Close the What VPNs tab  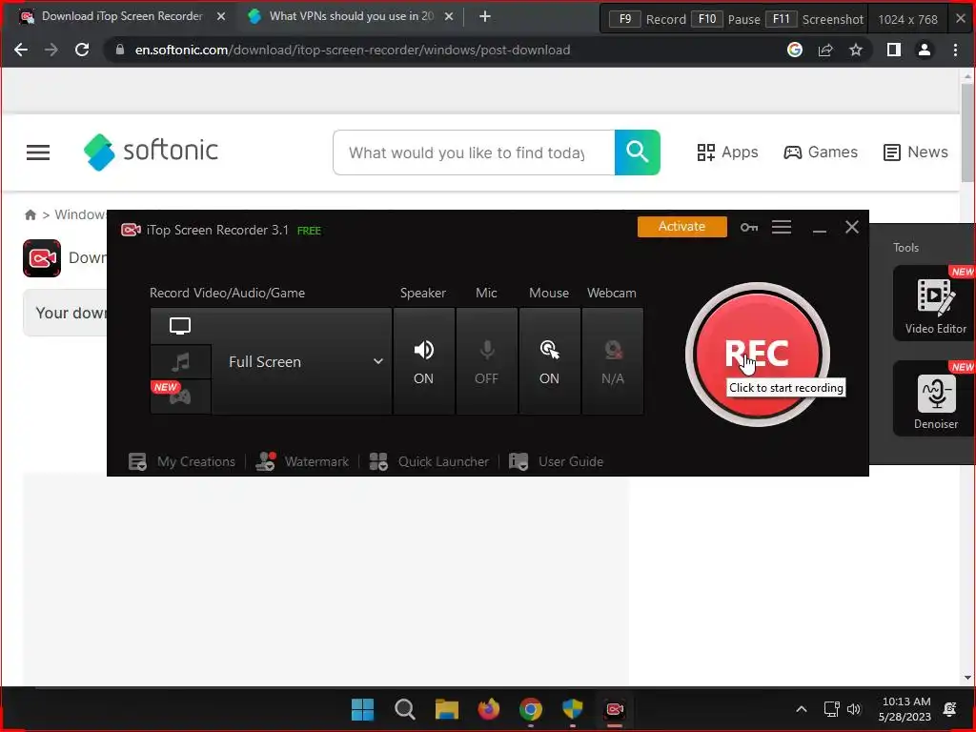tap(449, 17)
